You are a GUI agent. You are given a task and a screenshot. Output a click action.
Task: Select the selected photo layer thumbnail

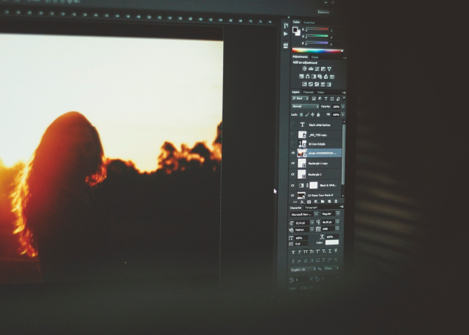302,153
